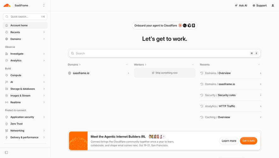Click the Ask AI sparkle button
Screen dimensions: 279x158
coord(241,6)
